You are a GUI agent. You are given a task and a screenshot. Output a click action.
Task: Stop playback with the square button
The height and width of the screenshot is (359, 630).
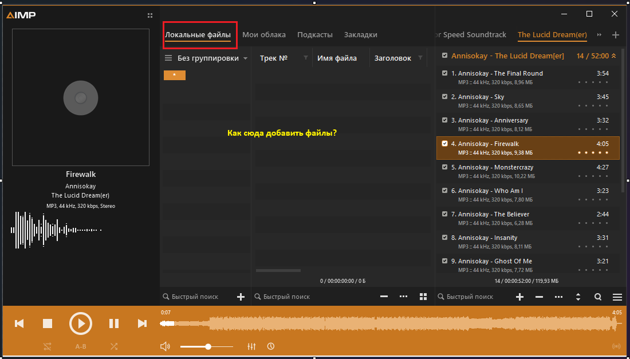click(48, 324)
